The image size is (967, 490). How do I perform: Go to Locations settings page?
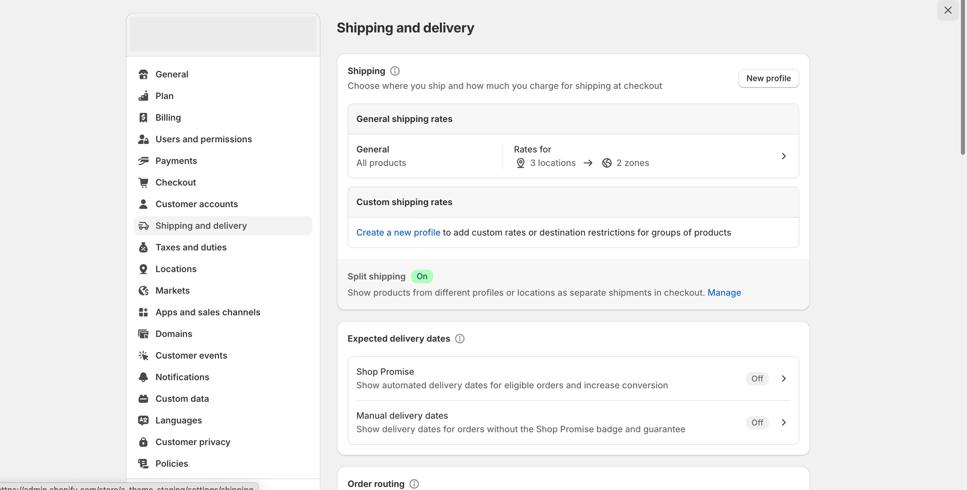(176, 269)
